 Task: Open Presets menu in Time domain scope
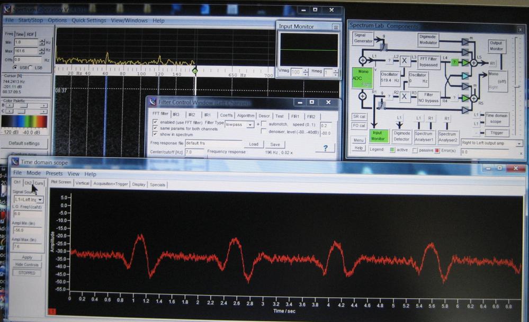click(x=54, y=173)
